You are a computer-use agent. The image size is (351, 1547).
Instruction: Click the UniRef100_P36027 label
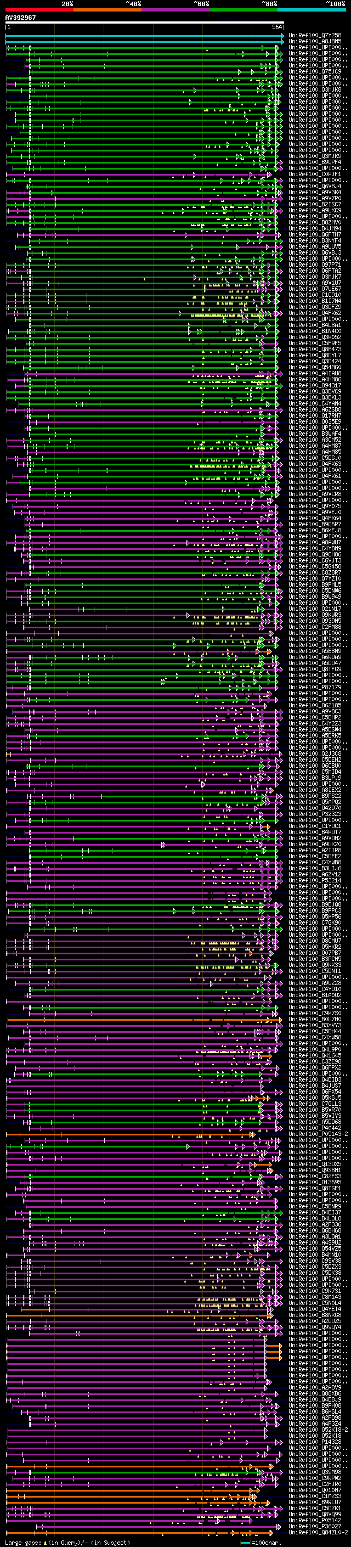[x=315, y=1526]
